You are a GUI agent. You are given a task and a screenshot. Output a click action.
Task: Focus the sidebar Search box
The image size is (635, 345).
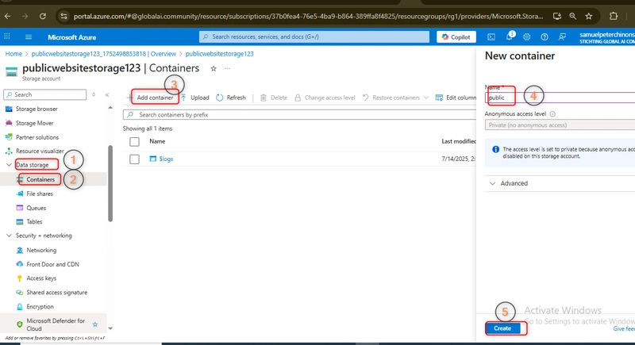pyautogui.click(x=45, y=94)
